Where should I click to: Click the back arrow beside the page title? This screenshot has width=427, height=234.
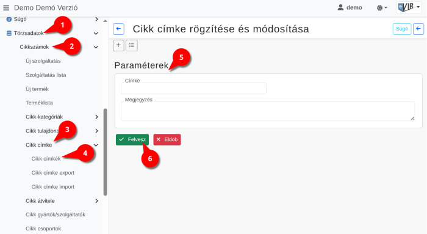118,29
